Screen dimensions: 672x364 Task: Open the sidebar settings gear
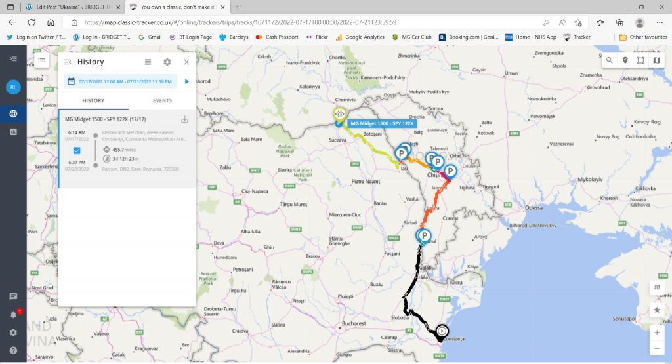[x=13, y=333]
